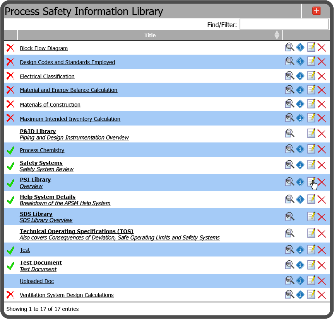334x319 pixels.
Task: Open Maximum Intended Inventory Calculation link
Action: (x=70, y=119)
